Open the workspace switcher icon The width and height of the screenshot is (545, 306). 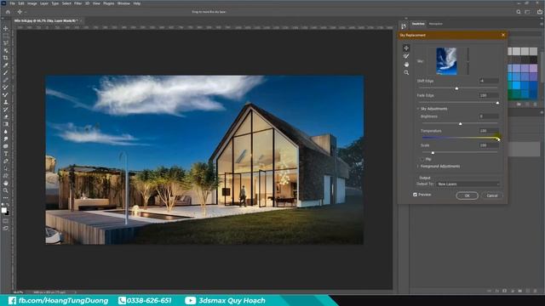click(527, 12)
